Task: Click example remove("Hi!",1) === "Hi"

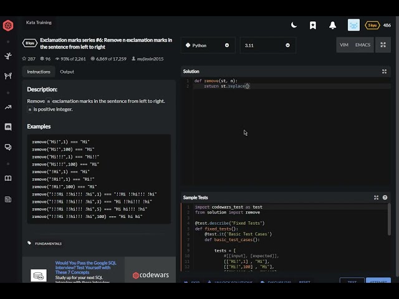Action: 60,142
